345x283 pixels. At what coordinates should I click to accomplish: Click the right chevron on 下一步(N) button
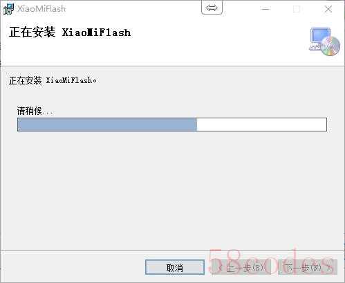(x=330, y=268)
